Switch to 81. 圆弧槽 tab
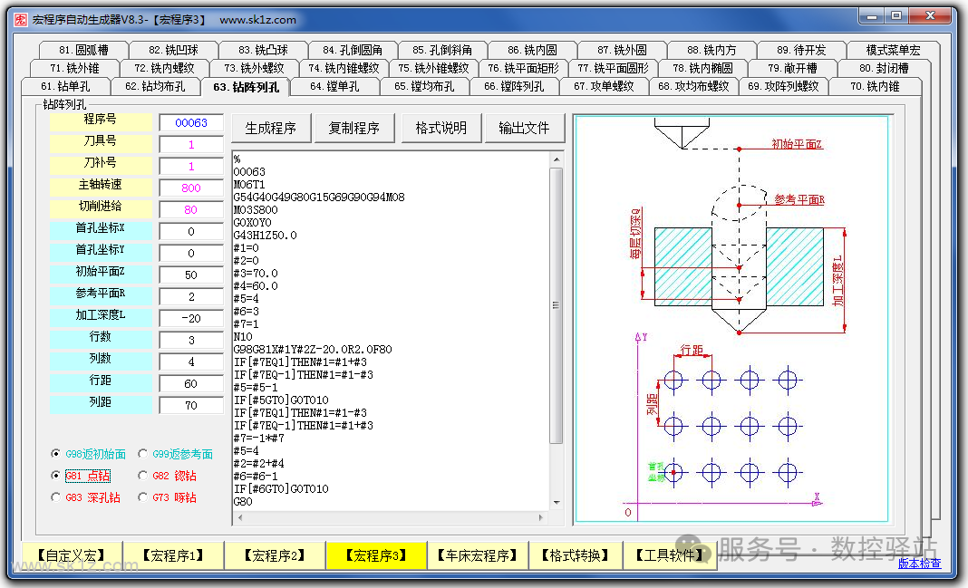Image resolution: width=968 pixels, height=588 pixels. click(84, 50)
